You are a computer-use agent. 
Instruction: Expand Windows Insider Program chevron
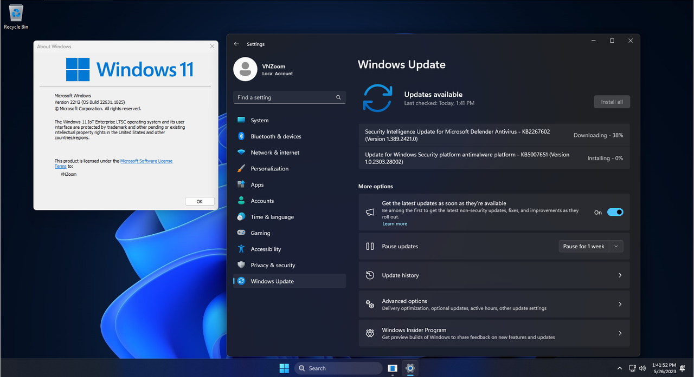(620, 333)
